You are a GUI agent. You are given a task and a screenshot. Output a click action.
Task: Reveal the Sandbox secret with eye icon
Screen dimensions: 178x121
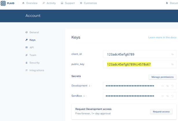point(163,96)
